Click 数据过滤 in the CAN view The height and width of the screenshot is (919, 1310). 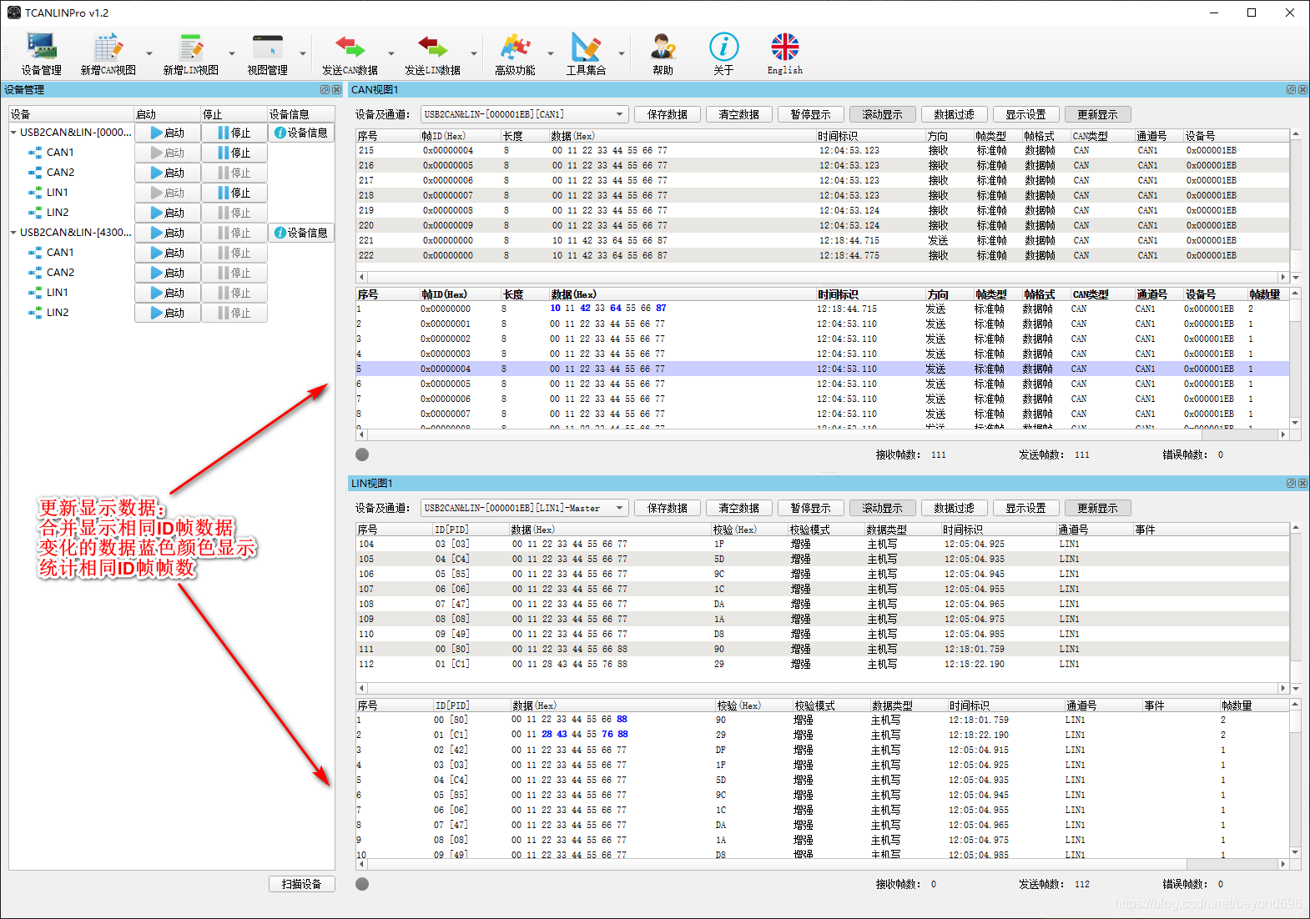[x=954, y=114]
